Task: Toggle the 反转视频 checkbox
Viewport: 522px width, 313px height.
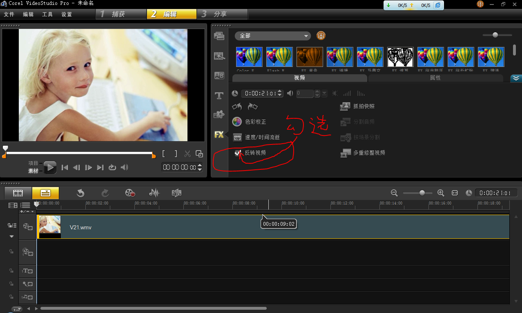Action: [238, 153]
